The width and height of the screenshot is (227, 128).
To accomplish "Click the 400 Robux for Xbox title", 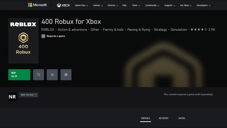I will [x=71, y=22].
